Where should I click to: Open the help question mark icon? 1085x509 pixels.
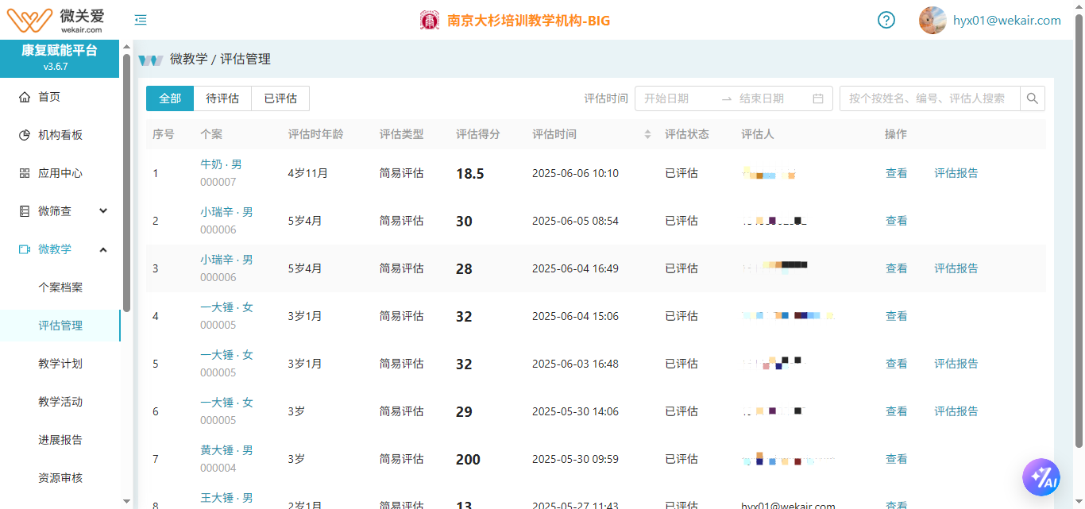point(886,21)
